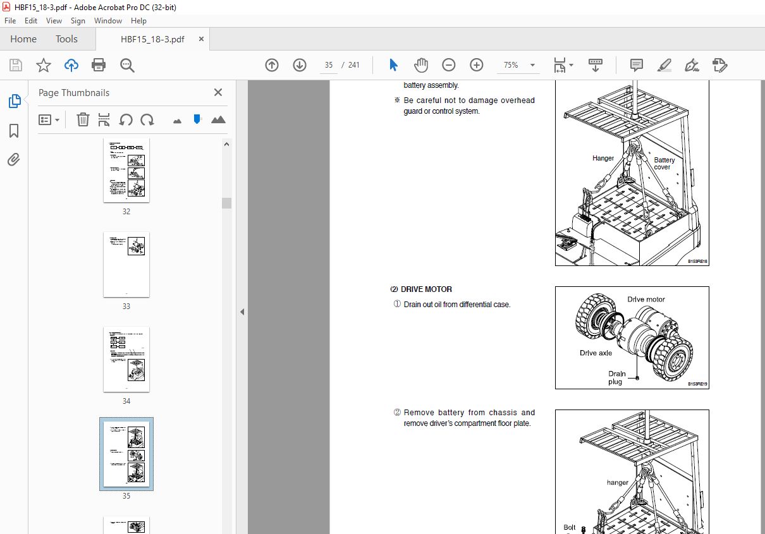Click the 241 total page count
Screen dimensions: 765x534
tap(354, 65)
